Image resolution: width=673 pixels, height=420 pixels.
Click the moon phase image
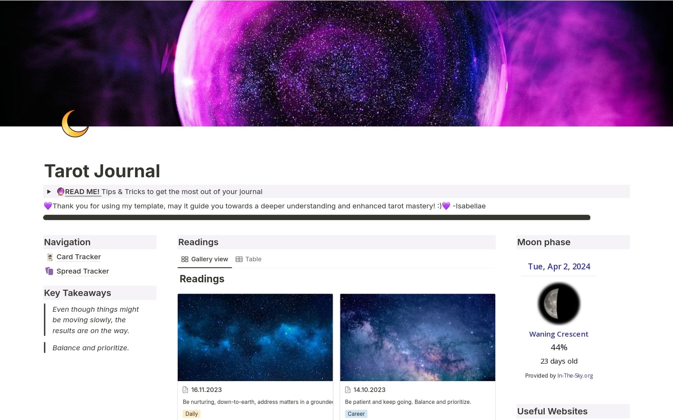(559, 304)
